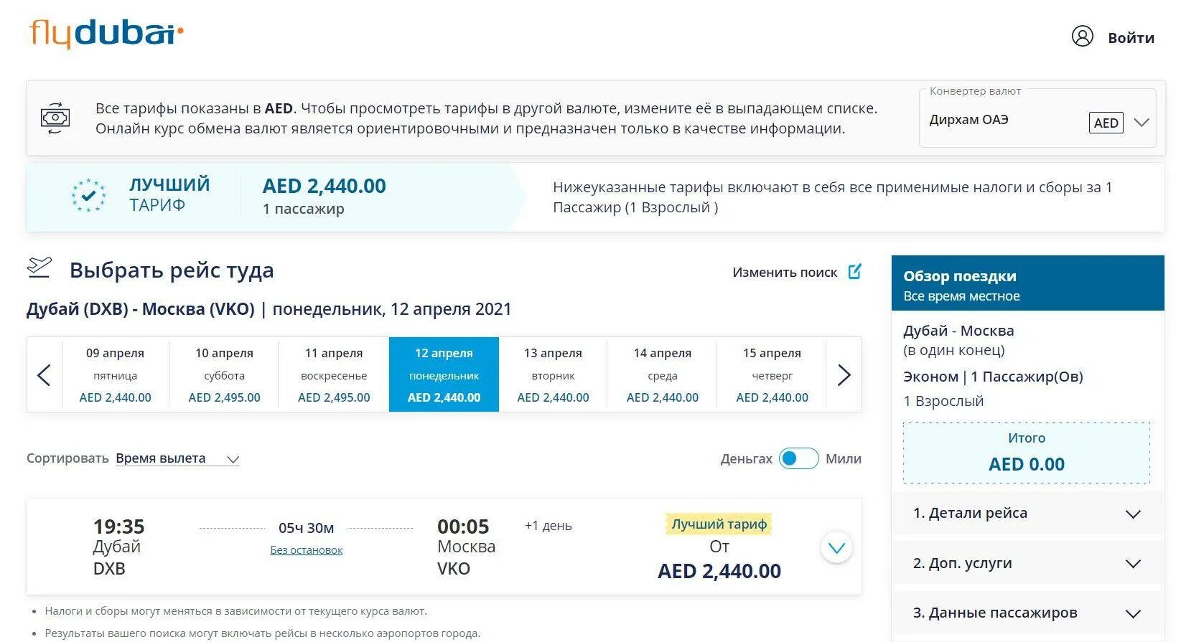Click the flydubai logo
The width and height of the screenshot is (1181, 642).
[x=106, y=33]
